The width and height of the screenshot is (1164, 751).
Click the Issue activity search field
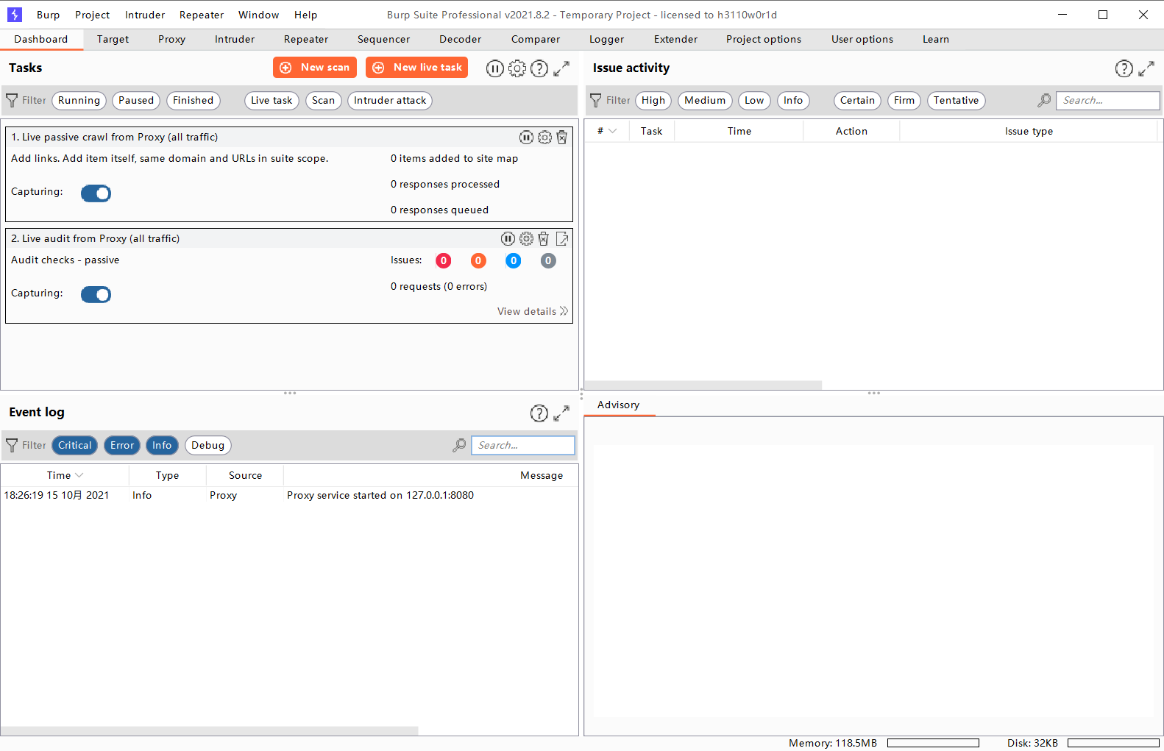(x=1107, y=101)
